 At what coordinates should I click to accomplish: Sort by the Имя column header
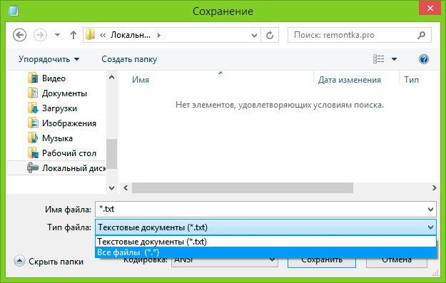(x=141, y=80)
